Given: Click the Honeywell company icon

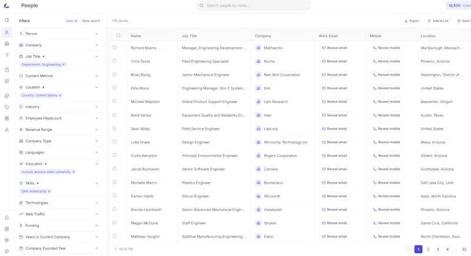Looking at the screenshot, I should (x=258, y=210).
